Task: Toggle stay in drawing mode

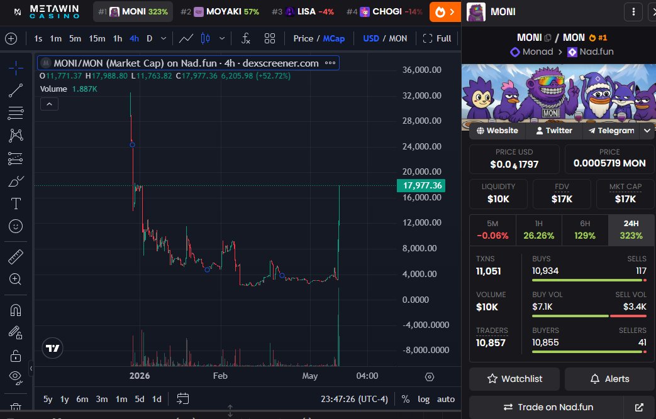Action: (x=16, y=333)
